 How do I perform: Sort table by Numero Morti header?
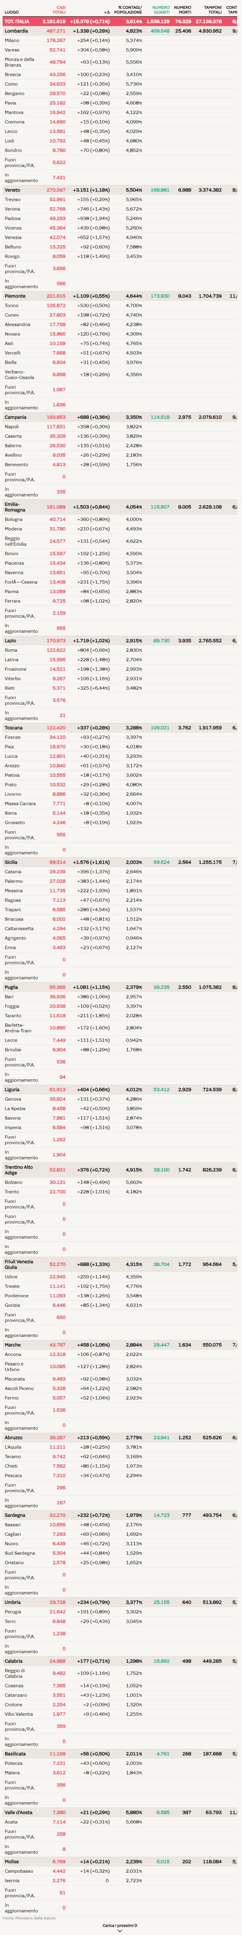[x=183, y=10]
